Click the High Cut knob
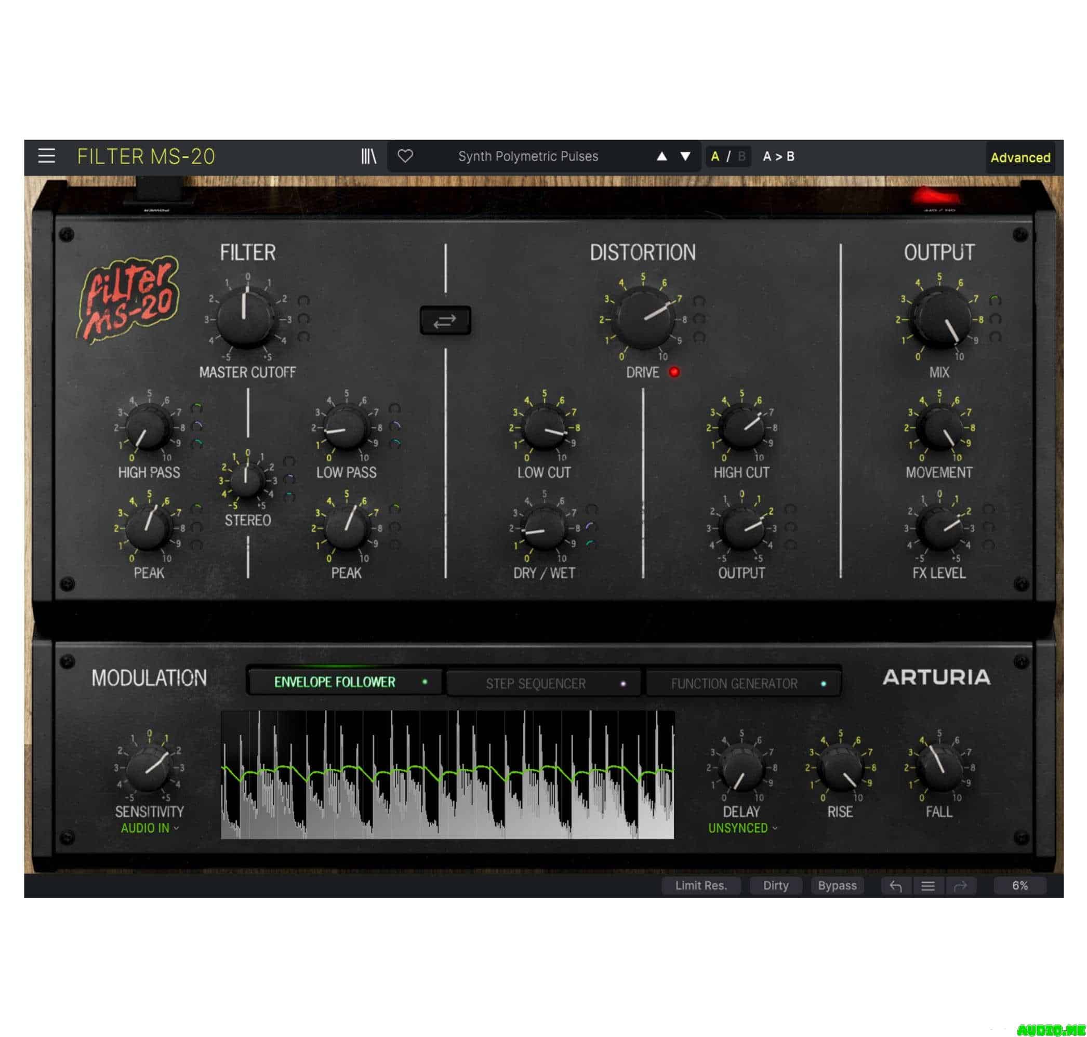The image size is (1087, 1037). coord(742,427)
